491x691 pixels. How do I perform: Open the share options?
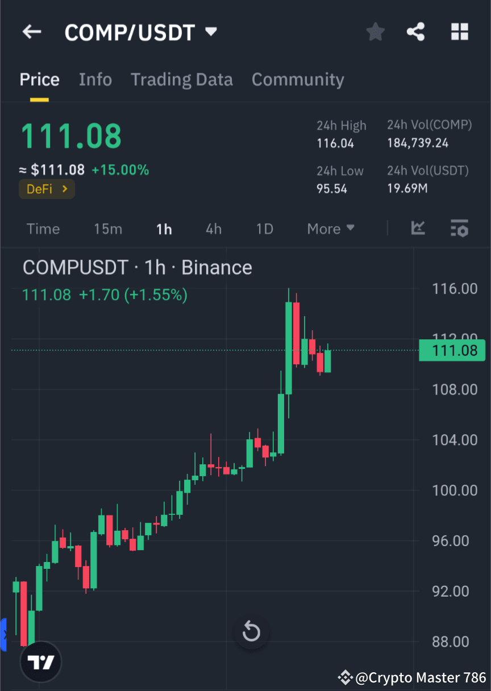(415, 32)
